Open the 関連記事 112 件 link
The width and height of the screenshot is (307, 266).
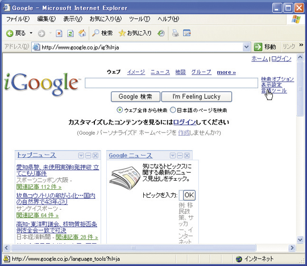point(39,187)
